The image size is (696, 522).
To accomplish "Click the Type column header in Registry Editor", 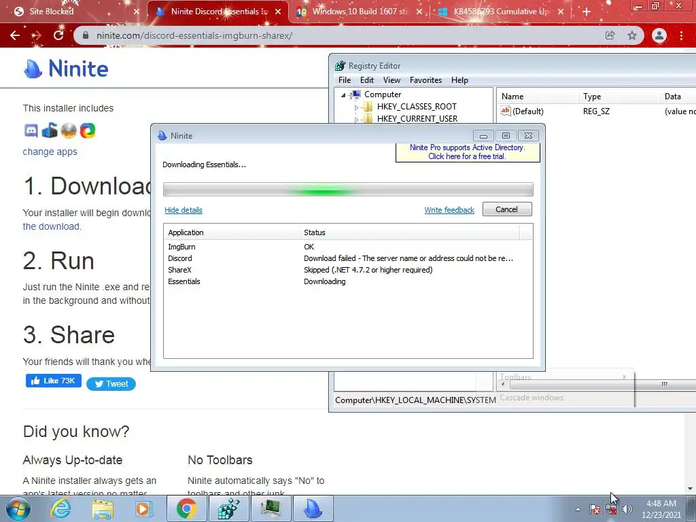I will pos(620,97).
